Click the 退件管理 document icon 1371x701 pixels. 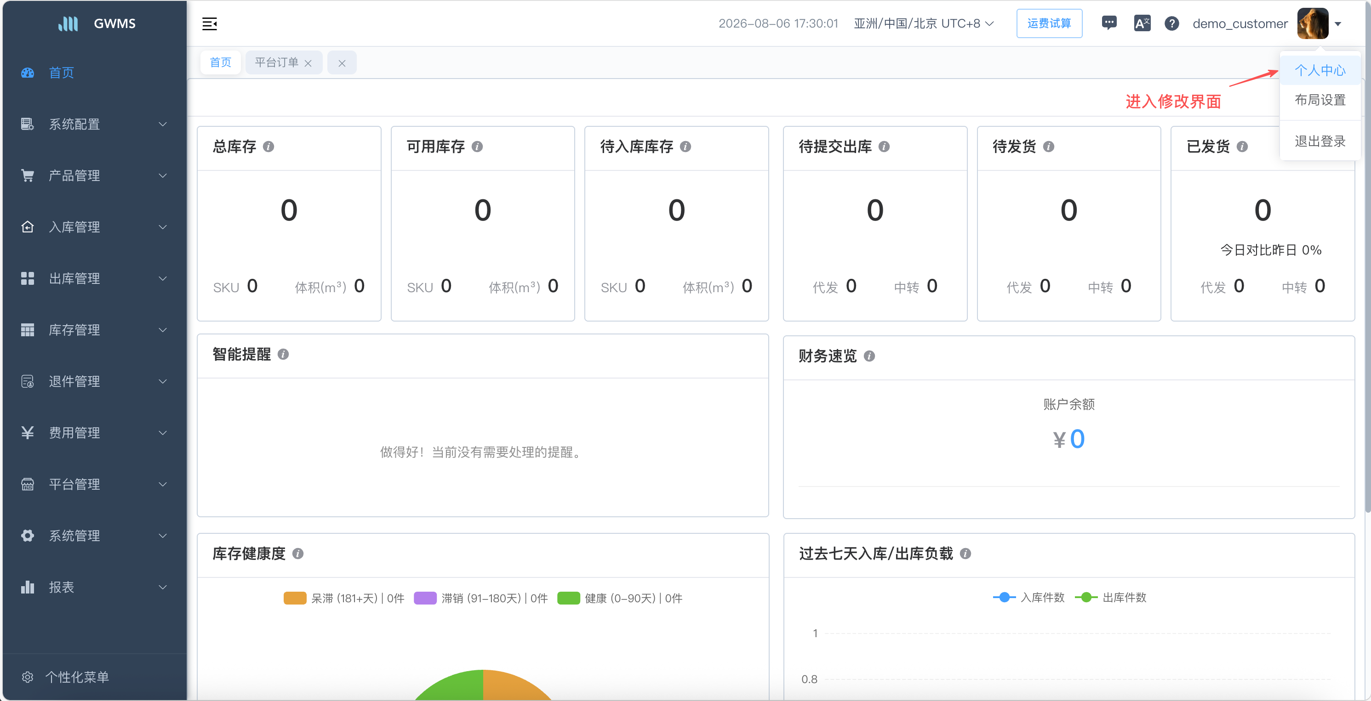point(28,381)
